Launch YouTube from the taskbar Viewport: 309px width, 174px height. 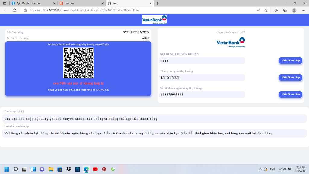click(95, 169)
